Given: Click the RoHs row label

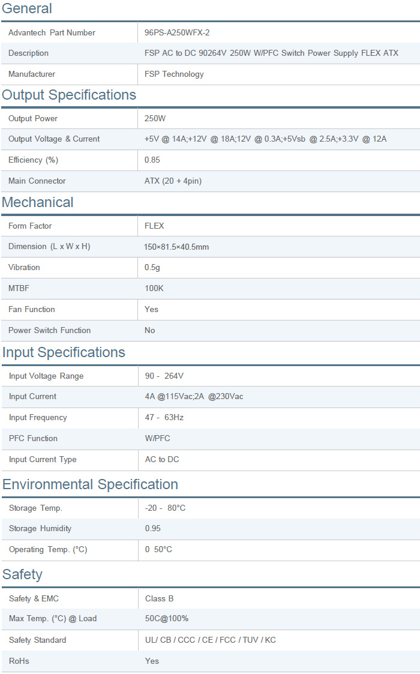Looking at the screenshot, I should (19, 661).
